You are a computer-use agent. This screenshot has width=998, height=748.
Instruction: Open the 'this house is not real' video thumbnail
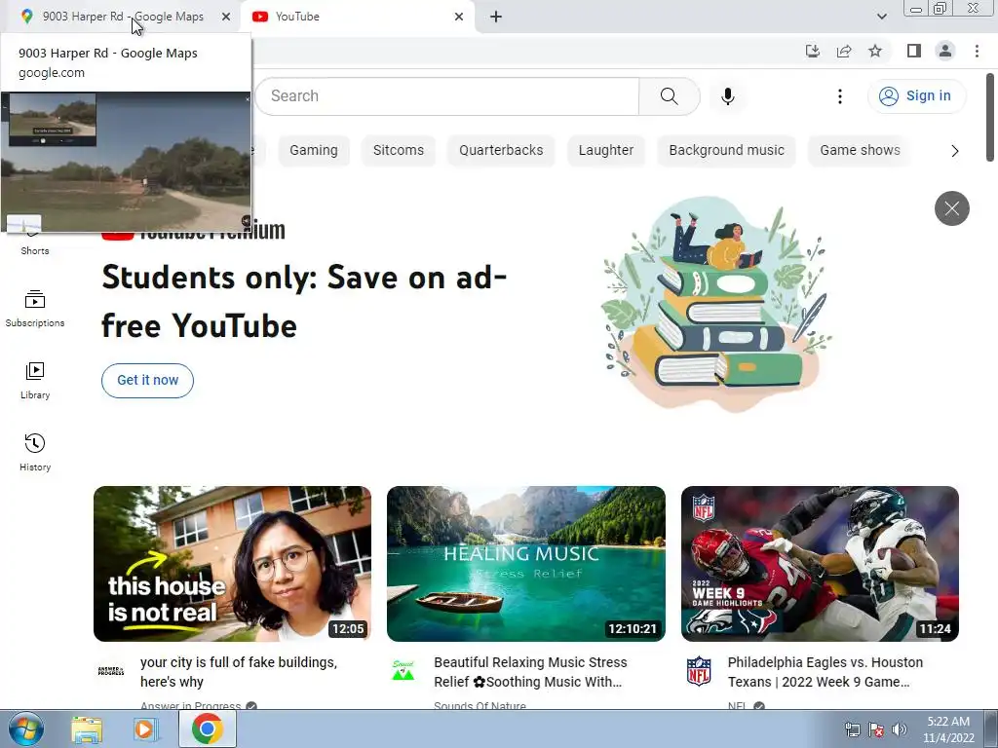(x=232, y=564)
